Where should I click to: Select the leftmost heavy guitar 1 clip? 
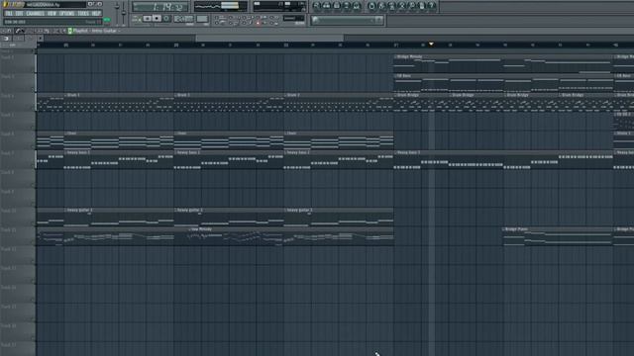coord(119,218)
